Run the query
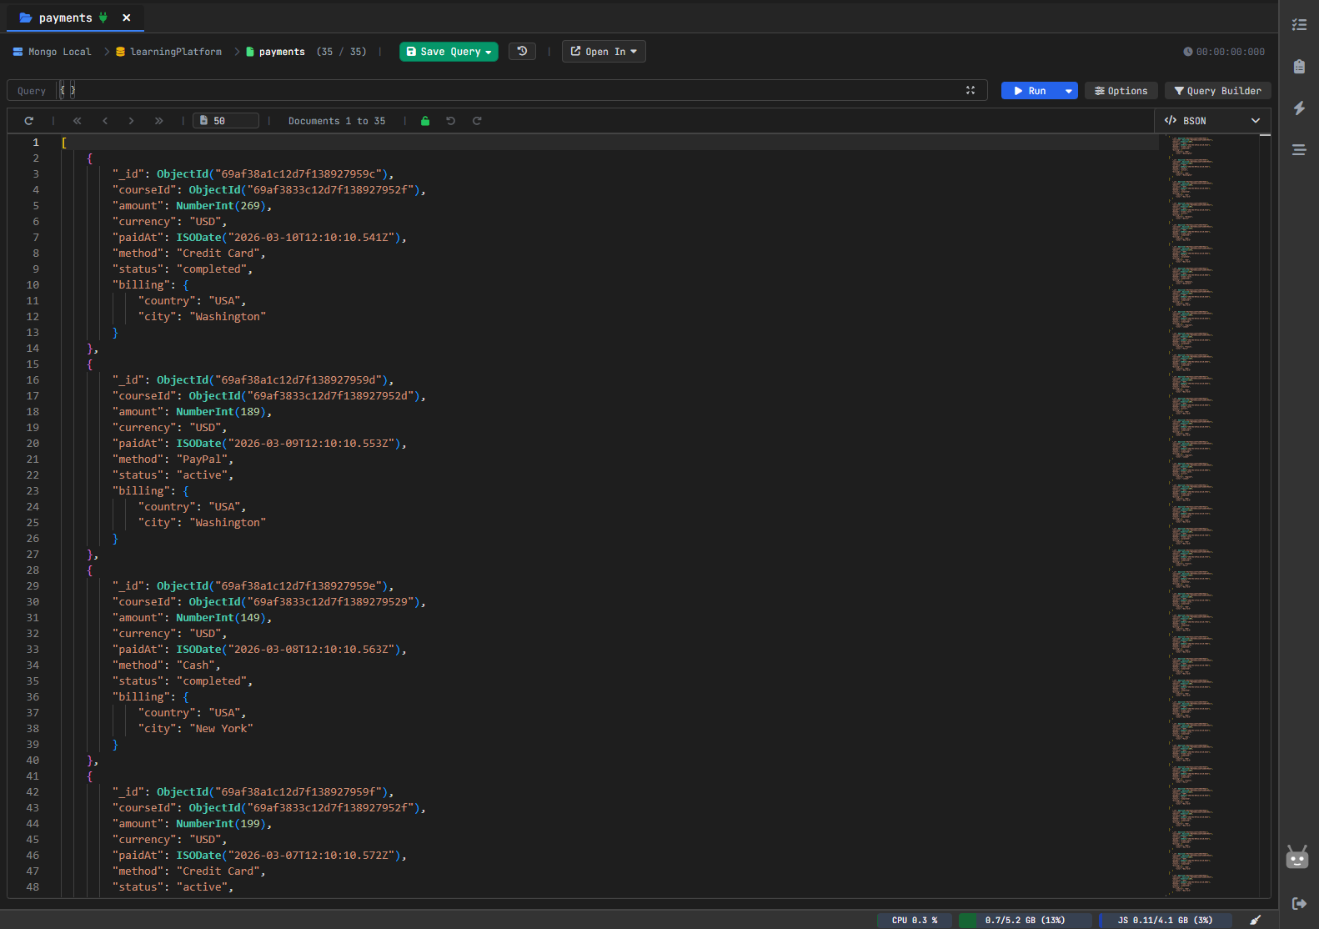The image size is (1319, 929). [x=1031, y=91]
